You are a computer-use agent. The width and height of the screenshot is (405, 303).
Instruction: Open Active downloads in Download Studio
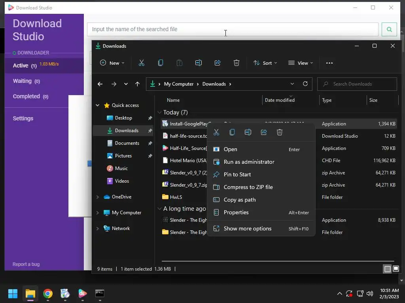click(x=44, y=65)
